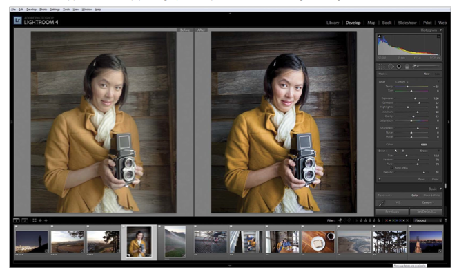Filter by first star rating
Viewport: 459px width, 276px height.
click(x=361, y=220)
